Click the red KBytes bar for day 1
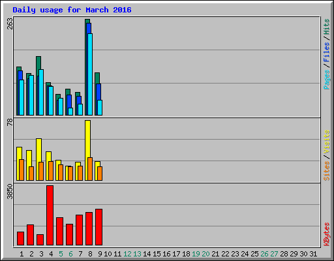The height and width of the screenshot is (261, 334). [20, 238]
